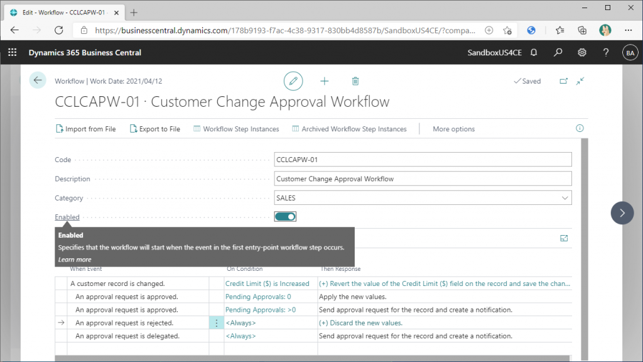Click the page vertical scrollbar

tap(585, 250)
